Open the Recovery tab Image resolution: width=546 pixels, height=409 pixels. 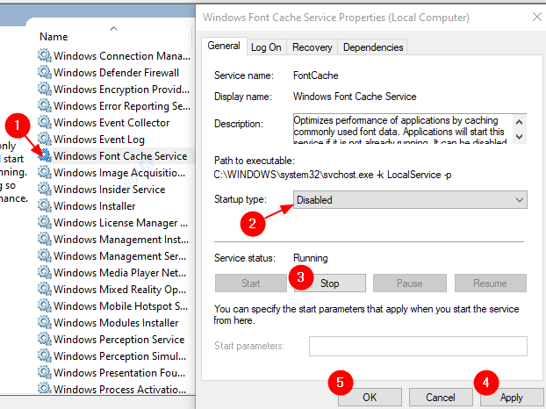coord(312,47)
